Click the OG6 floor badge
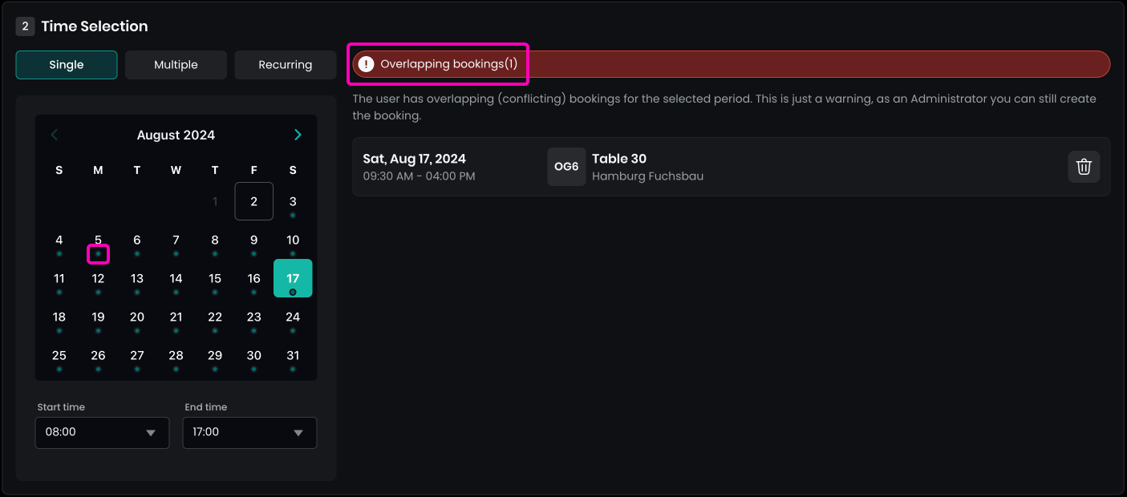 566,167
